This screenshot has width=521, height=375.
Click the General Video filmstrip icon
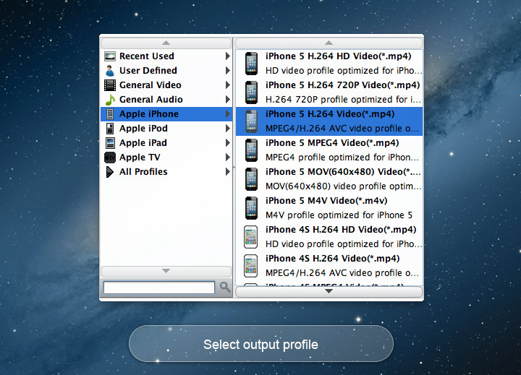pos(110,85)
